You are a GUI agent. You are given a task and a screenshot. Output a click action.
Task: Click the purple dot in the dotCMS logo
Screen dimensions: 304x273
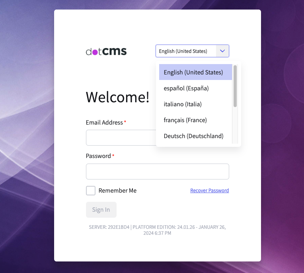[95, 52]
